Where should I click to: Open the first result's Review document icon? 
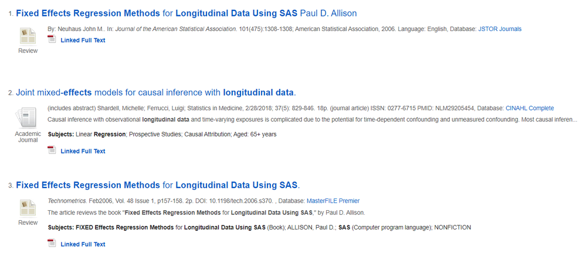28,36
